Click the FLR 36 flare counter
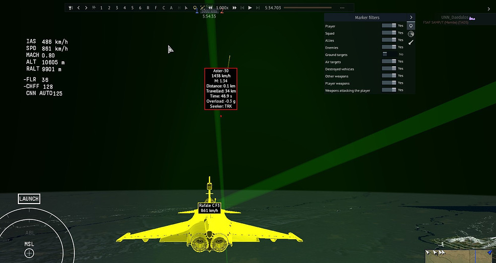Viewport: 496px width, 263px height. [x=36, y=80]
